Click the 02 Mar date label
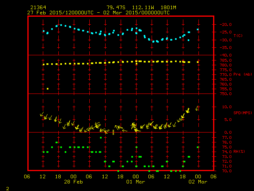The height and width of the screenshot is (191, 254). tap(198, 181)
